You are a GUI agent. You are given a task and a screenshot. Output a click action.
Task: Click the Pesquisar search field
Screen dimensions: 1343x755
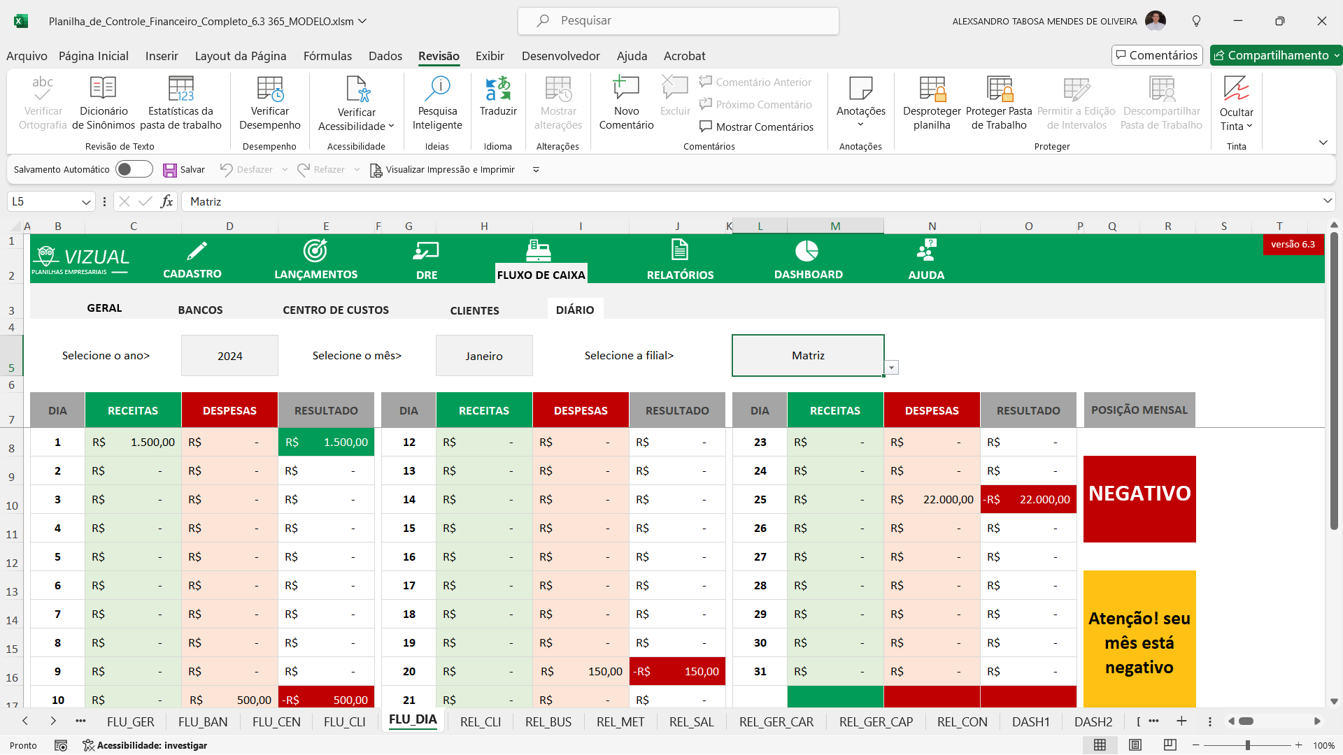[678, 21]
